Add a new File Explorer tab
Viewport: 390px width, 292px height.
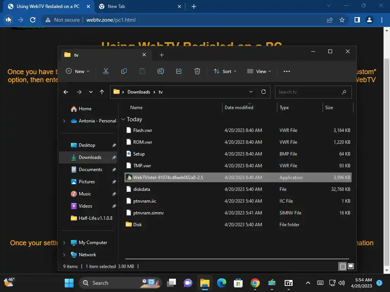point(161,55)
